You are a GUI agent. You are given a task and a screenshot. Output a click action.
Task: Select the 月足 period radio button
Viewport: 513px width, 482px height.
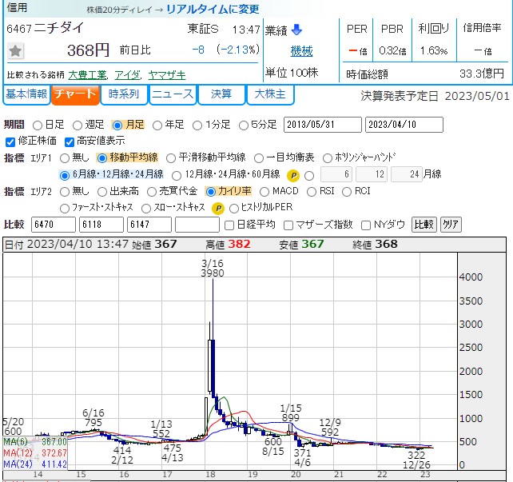117,125
